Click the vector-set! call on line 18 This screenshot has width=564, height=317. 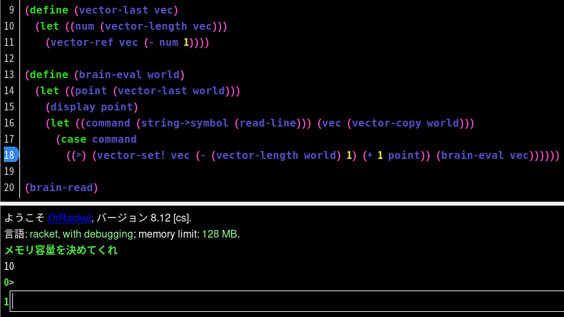(x=131, y=155)
